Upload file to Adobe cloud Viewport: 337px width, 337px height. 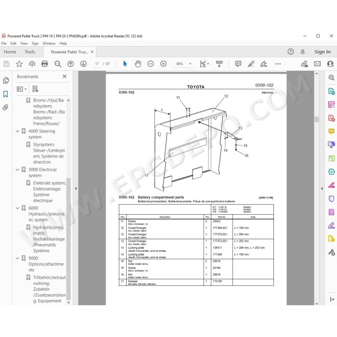click(32, 64)
